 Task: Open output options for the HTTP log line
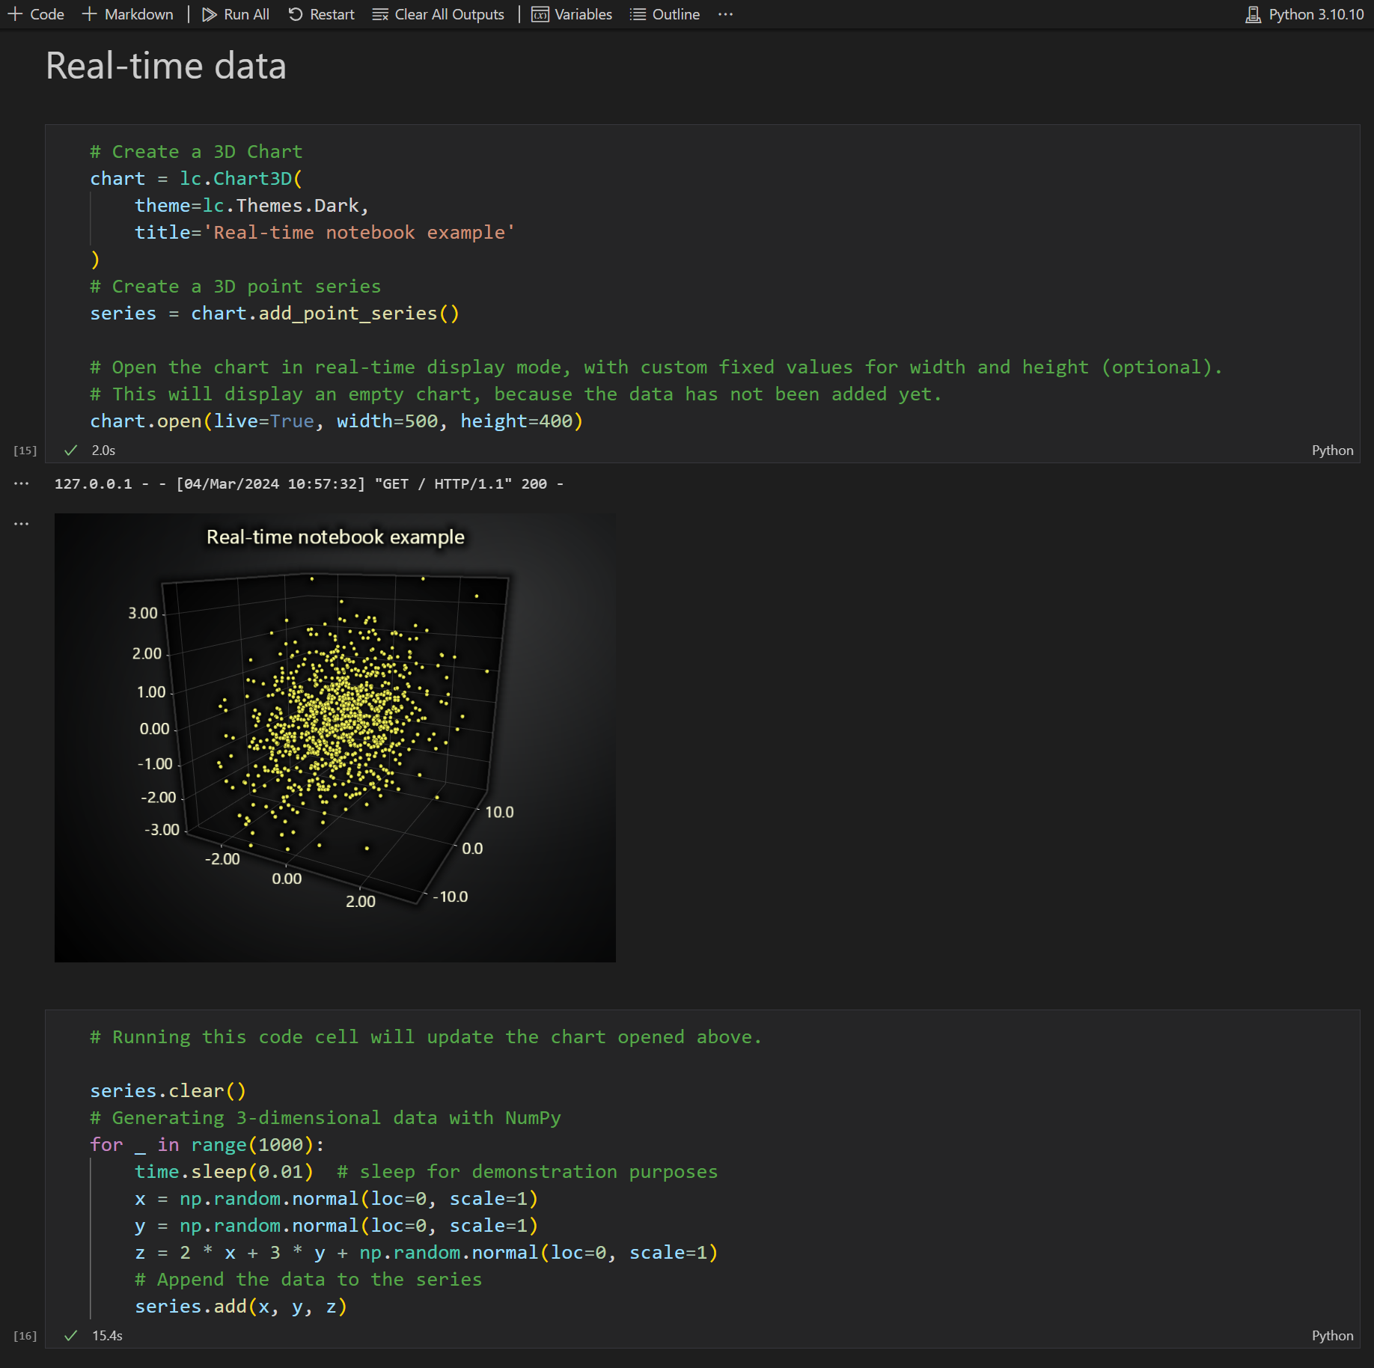(21, 484)
